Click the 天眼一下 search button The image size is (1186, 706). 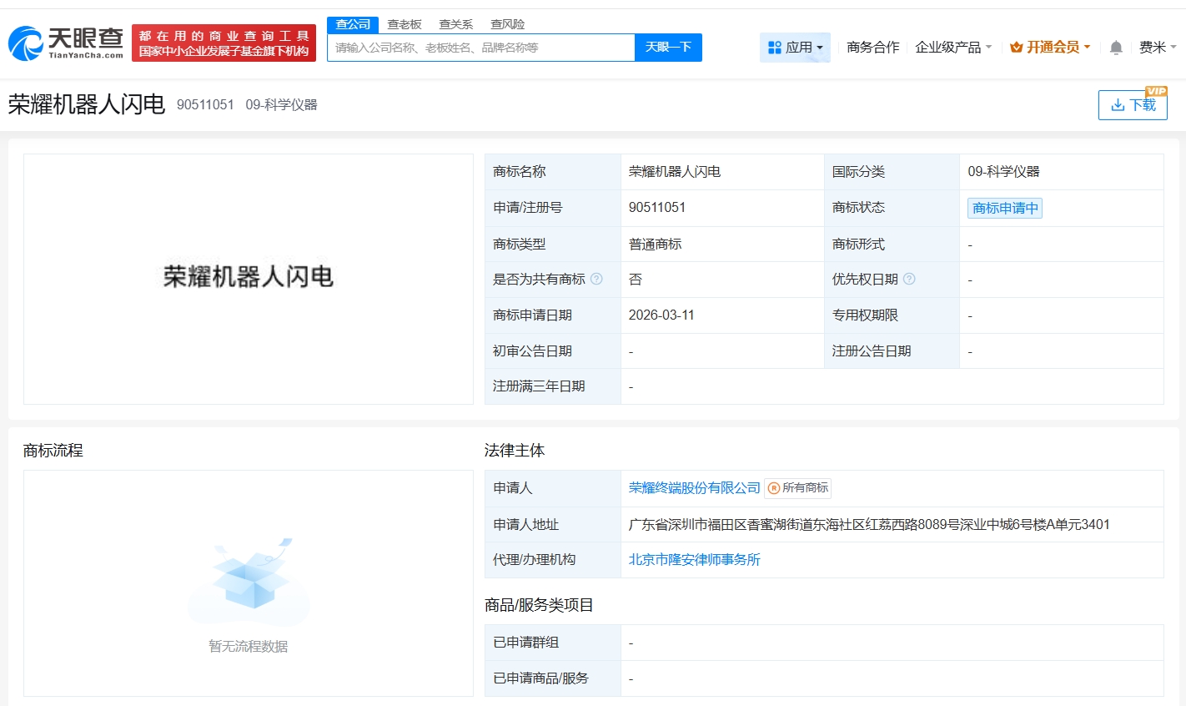pos(668,48)
